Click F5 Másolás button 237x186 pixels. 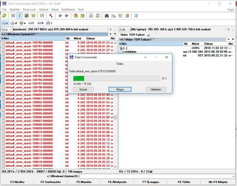84,182
